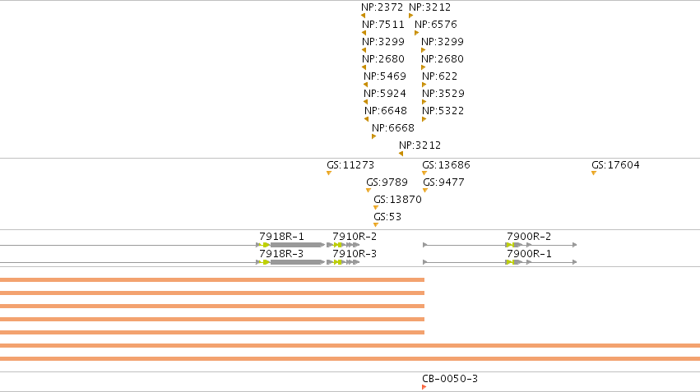Select transcript 7918R-1 label
Viewport: 700px width, 392px height.
(281, 237)
